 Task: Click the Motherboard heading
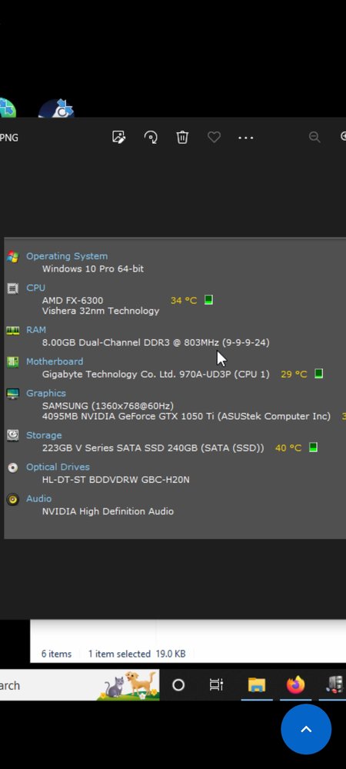point(55,361)
